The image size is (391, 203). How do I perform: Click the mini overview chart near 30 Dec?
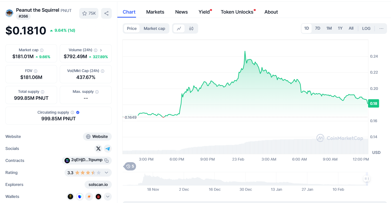pyautogui.click(x=246, y=179)
